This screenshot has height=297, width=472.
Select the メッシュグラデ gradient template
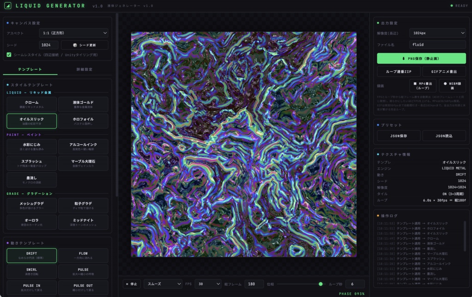(x=32, y=205)
